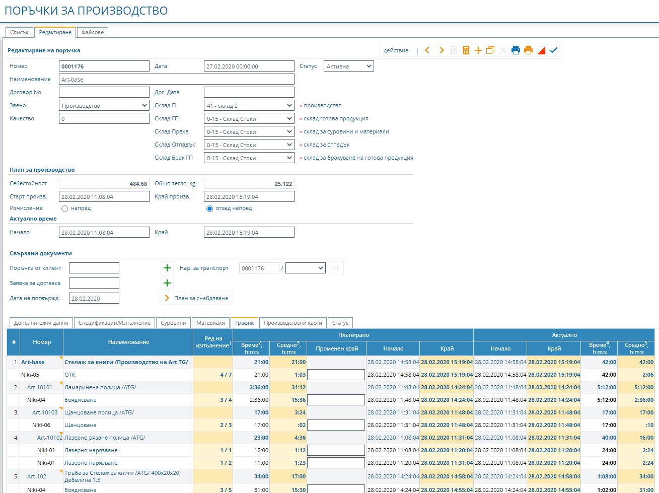The width and height of the screenshot is (659, 493).
Task: Open 'Ламаринена полица /ATG/' link
Action: 100,387
